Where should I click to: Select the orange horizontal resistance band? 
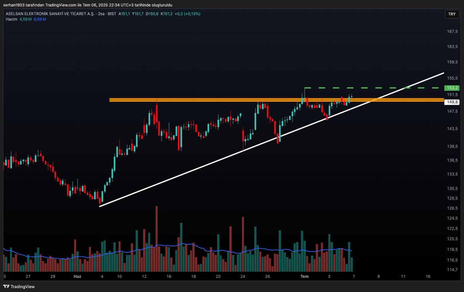pyautogui.click(x=276, y=100)
